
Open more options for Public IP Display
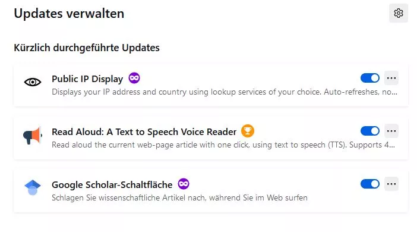coord(391,78)
